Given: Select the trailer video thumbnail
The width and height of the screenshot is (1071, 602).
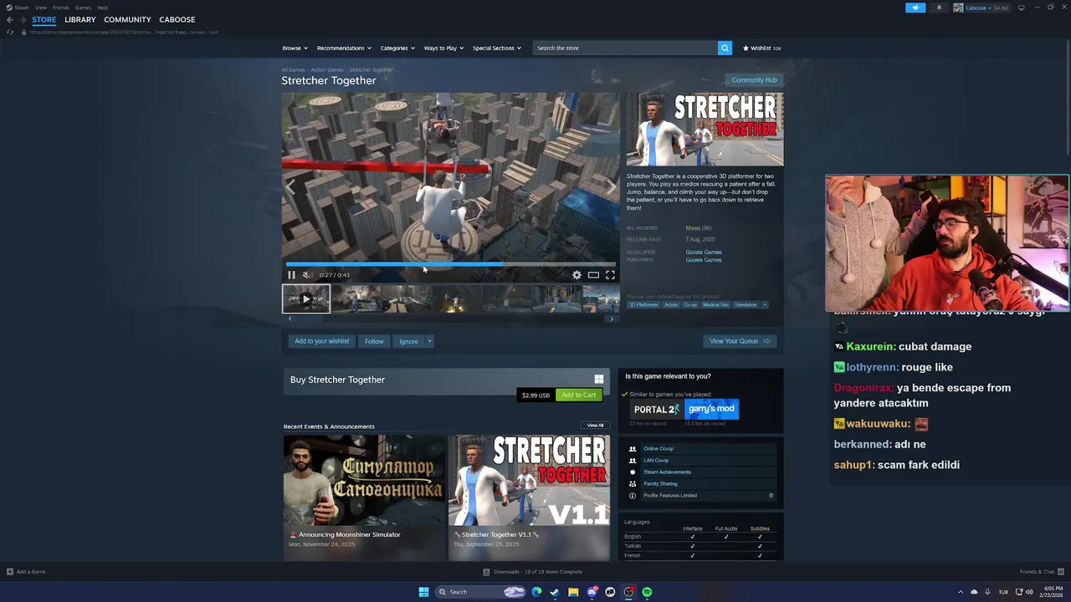Looking at the screenshot, I should pos(306,299).
